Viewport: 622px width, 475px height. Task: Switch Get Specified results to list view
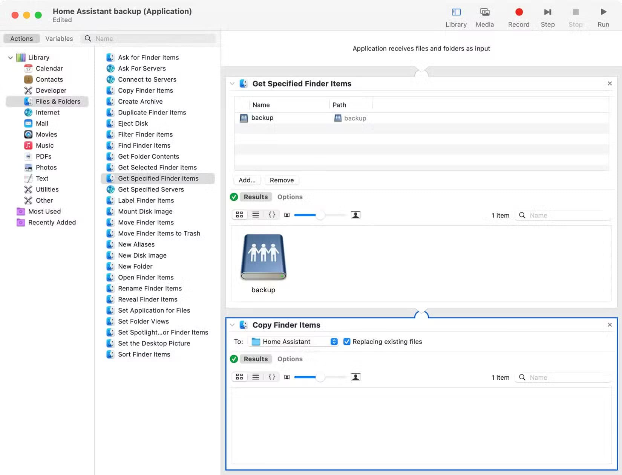coord(256,215)
